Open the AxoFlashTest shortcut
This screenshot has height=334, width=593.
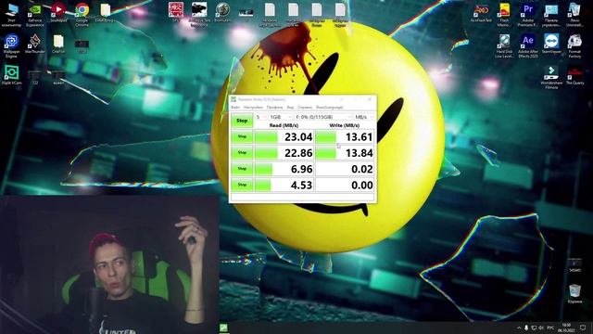click(x=481, y=12)
